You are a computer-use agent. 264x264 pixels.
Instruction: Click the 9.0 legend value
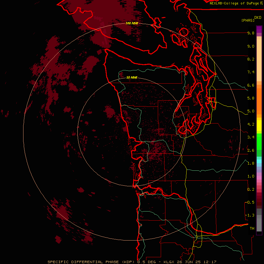pyautogui.click(x=251, y=46)
